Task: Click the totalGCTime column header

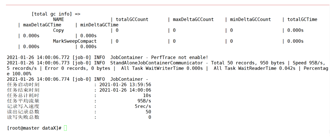Action: 302,19
